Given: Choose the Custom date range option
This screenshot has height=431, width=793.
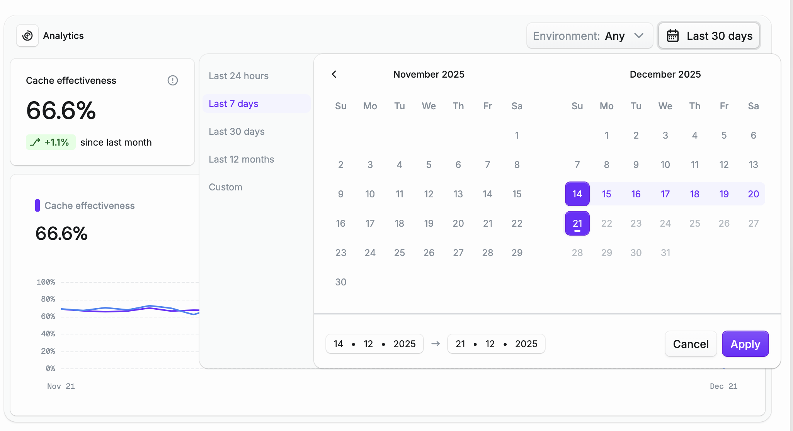Looking at the screenshot, I should pos(225,187).
